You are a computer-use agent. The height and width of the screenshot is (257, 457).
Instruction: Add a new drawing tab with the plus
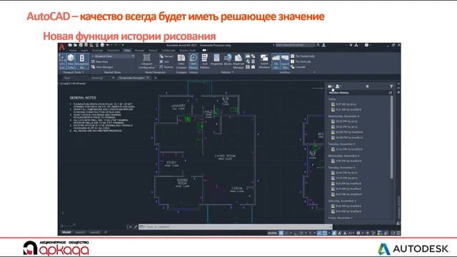[156, 78]
